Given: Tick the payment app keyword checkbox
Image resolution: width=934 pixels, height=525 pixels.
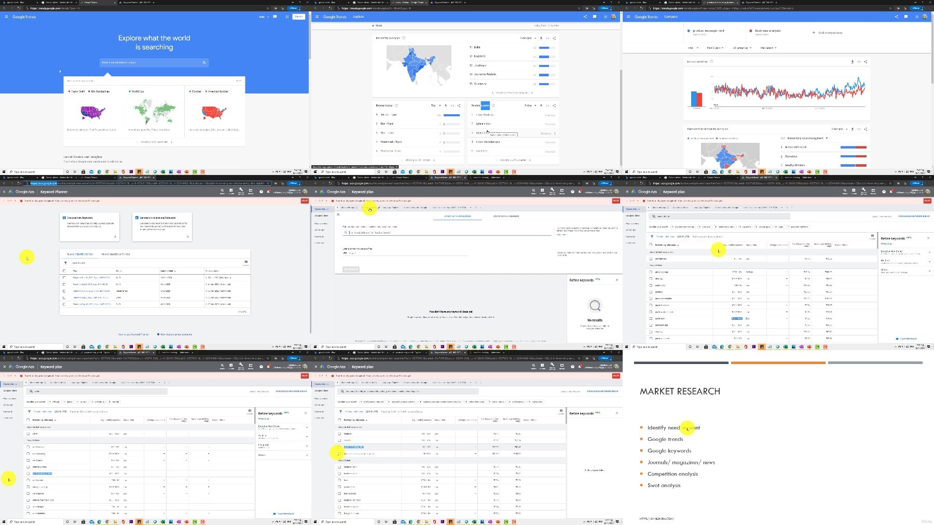Looking at the screenshot, I should tap(651, 259).
